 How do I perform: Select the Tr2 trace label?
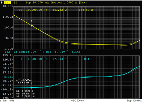(7, 52)
